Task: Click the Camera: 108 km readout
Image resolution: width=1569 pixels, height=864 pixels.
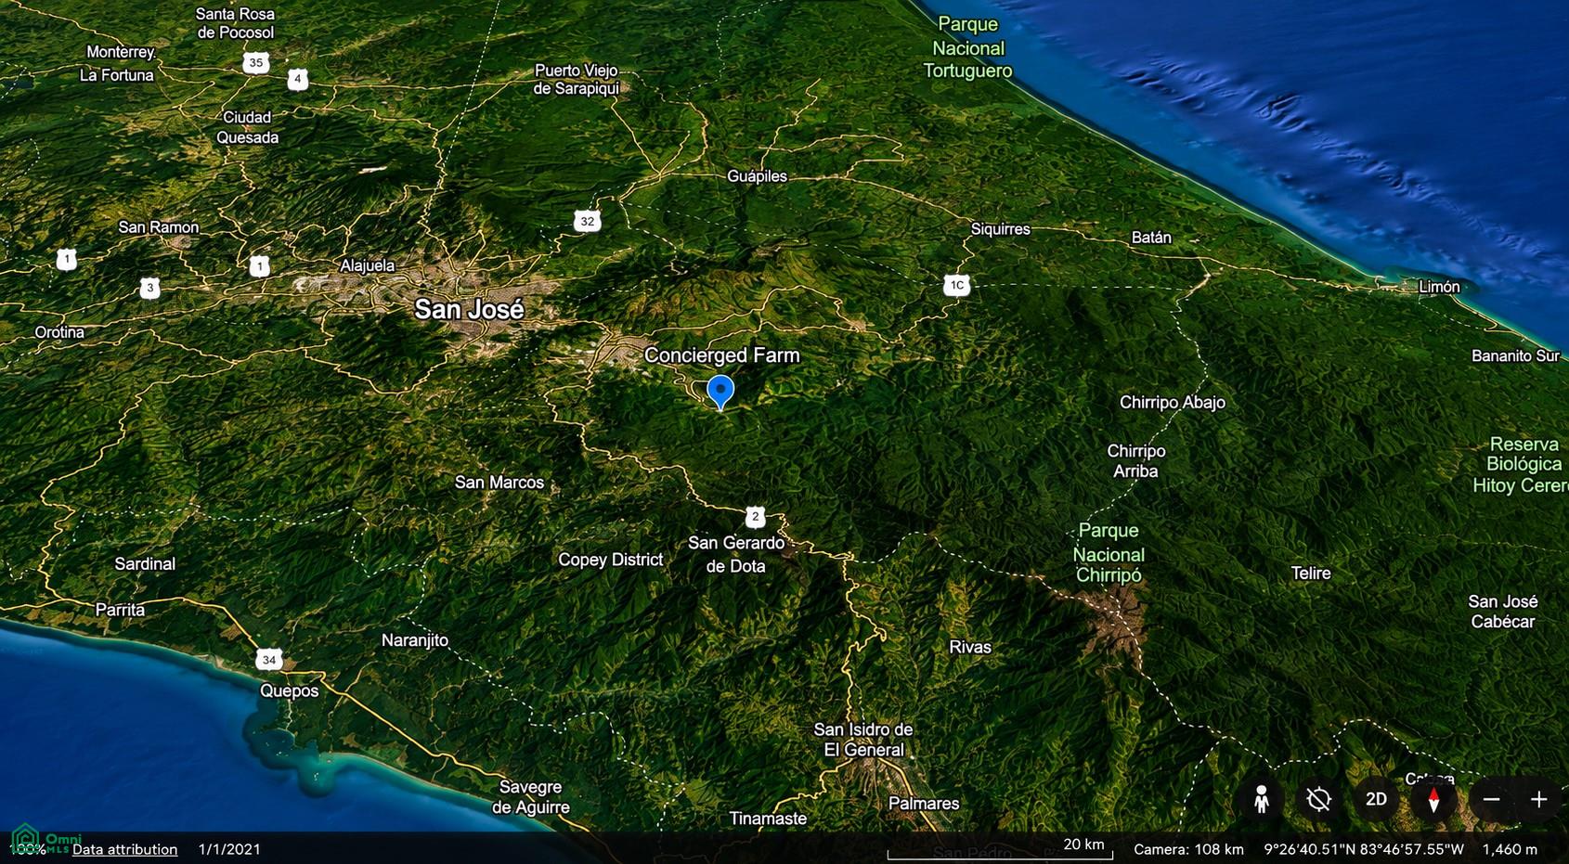Action: tap(1188, 849)
